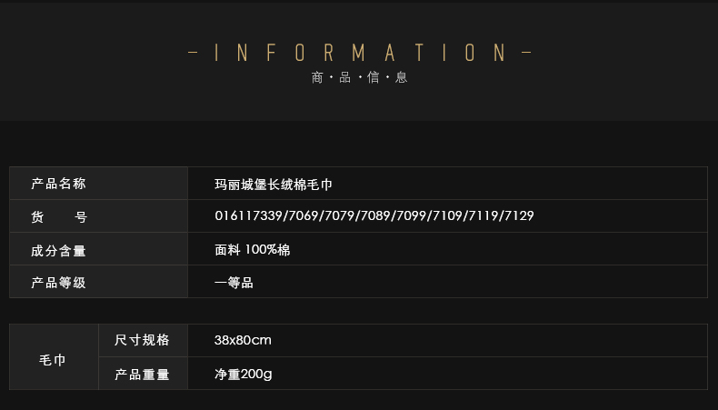Select the 货号 label cell
The image size is (718, 410).
tap(98, 215)
